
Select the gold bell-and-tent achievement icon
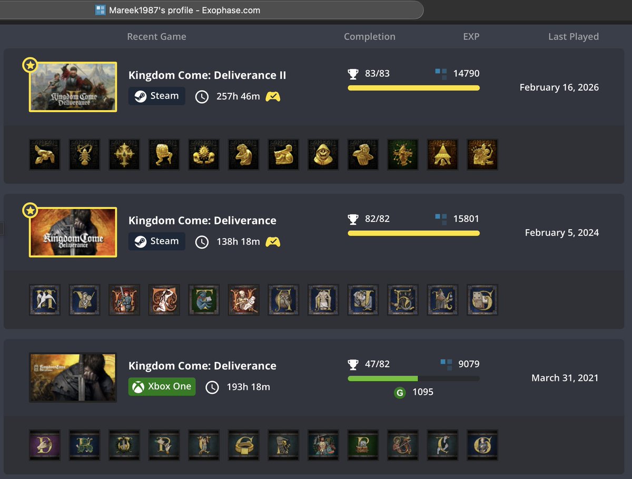tap(442, 154)
